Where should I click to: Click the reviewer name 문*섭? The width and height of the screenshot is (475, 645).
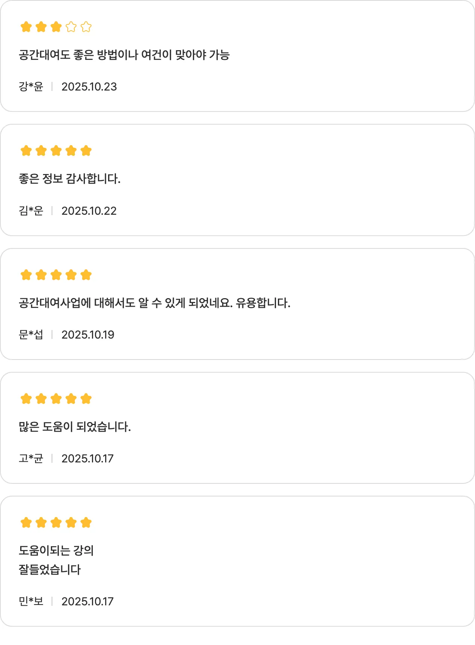click(31, 334)
